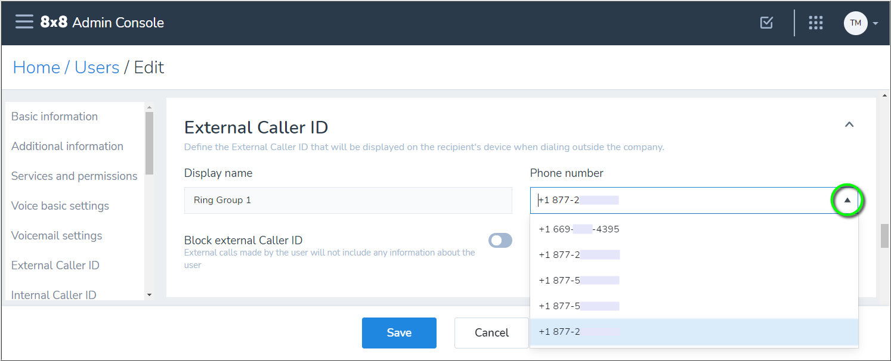
Task: Open the hamburger navigation menu
Action: (x=24, y=23)
